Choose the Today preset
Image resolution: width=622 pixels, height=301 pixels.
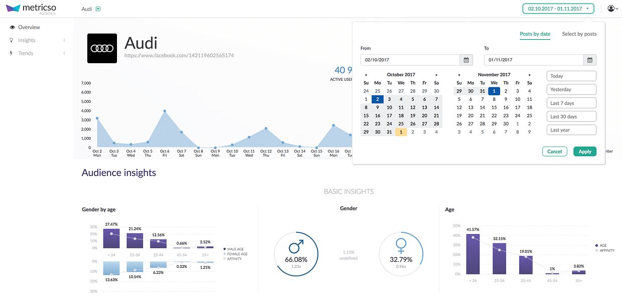[x=571, y=76]
